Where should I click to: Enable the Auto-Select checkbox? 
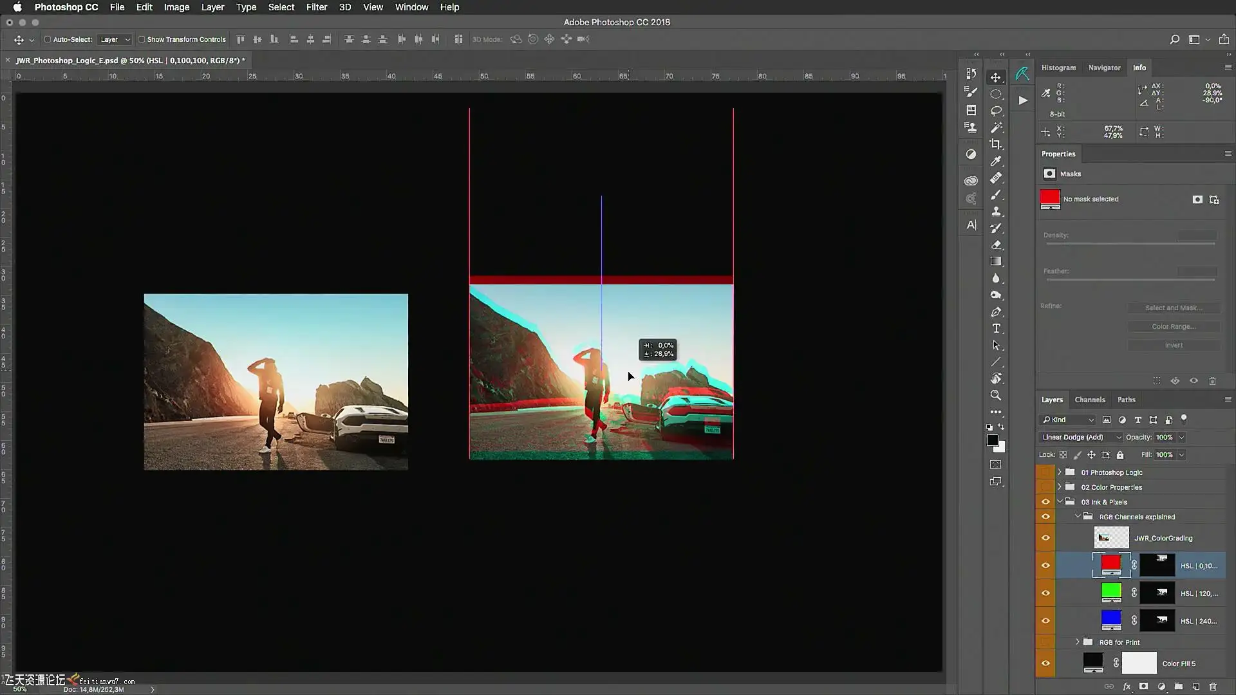pos(48,39)
